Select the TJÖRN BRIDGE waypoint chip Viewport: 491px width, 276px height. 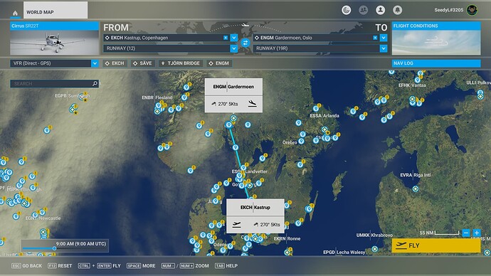click(181, 63)
